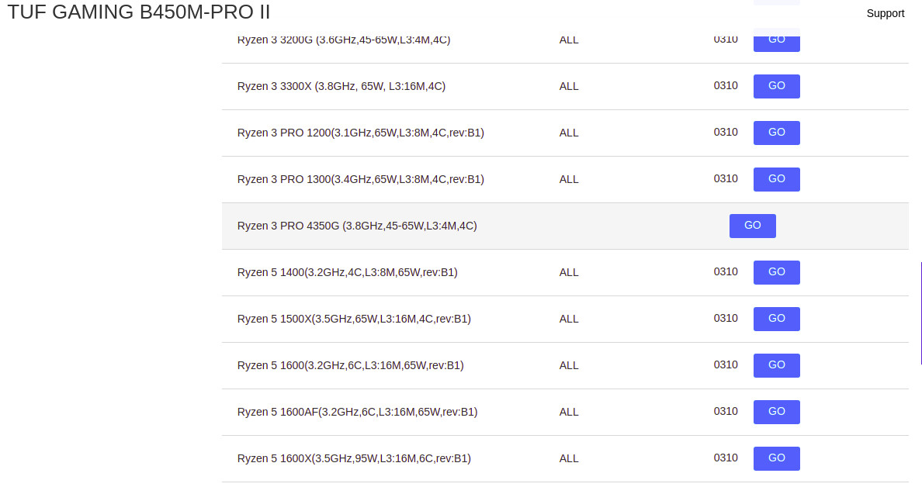Image resolution: width=922 pixels, height=487 pixels.
Task: Click the TUF GAMING B450M-PRO II heading
Action: tap(139, 12)
